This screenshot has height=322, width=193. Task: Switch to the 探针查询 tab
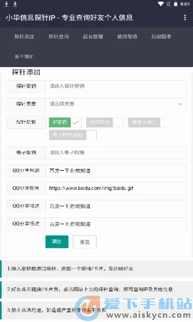pyautogui.click(x=58, y=36)
